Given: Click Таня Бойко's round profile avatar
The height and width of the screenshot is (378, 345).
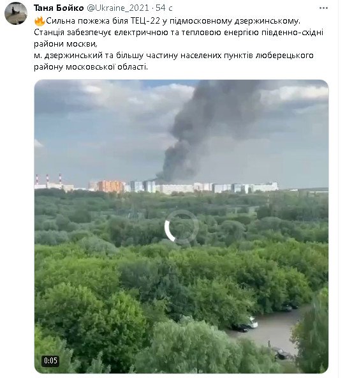Looking at the screenshot, I should tap(16, 13).
